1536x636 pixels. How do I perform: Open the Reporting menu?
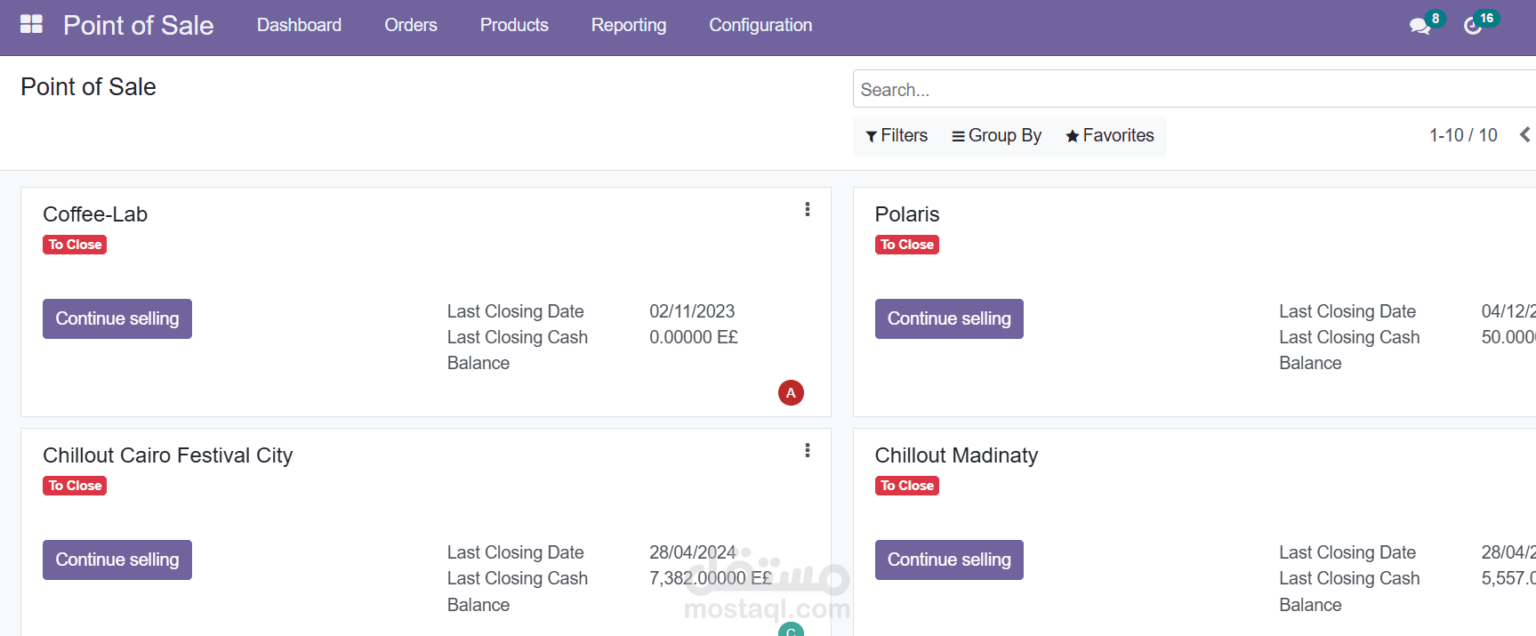[x=629, y=25]
